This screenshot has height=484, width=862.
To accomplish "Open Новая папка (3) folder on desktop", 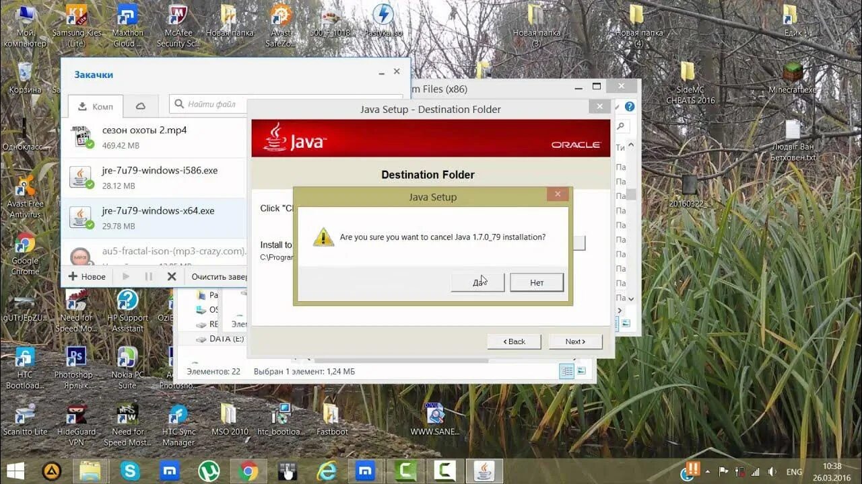I will 536,26.
